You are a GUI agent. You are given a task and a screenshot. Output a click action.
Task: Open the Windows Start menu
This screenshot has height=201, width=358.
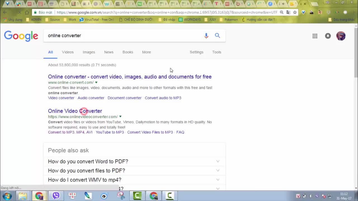tap(7, 196)
